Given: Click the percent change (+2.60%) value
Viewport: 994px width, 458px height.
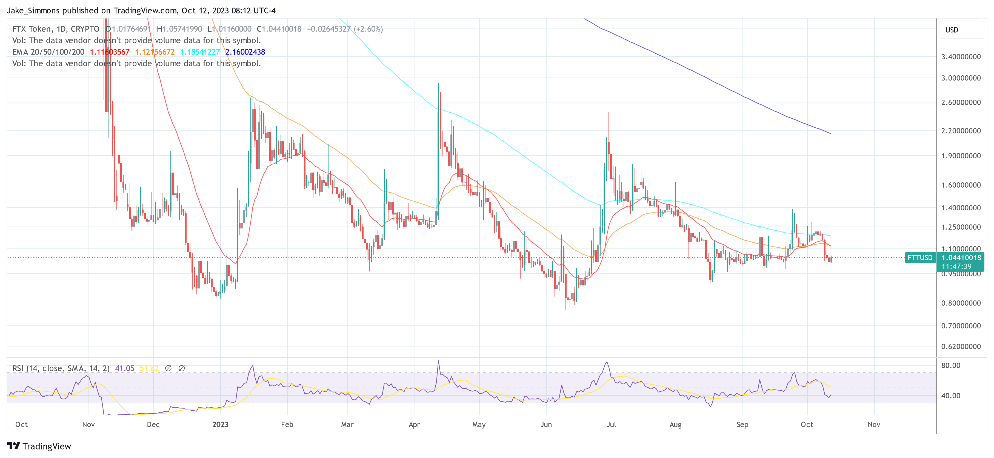Looking at the screenshot, I should coord(369,29).
